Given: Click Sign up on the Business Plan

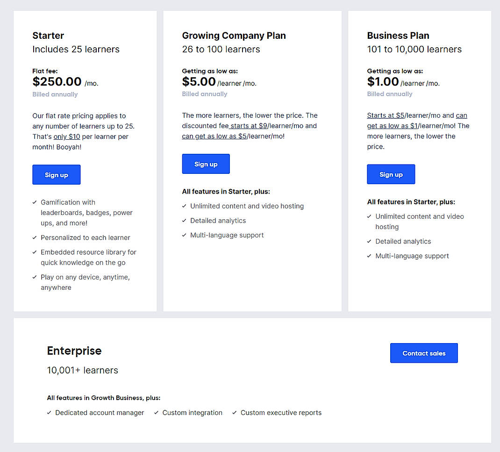Looking at the screenshot, I should [391, 174].
